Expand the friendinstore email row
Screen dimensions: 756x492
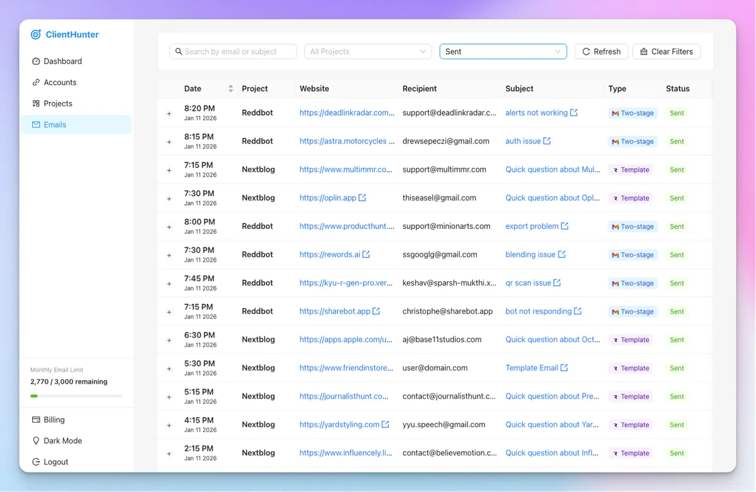pos(169,369)
